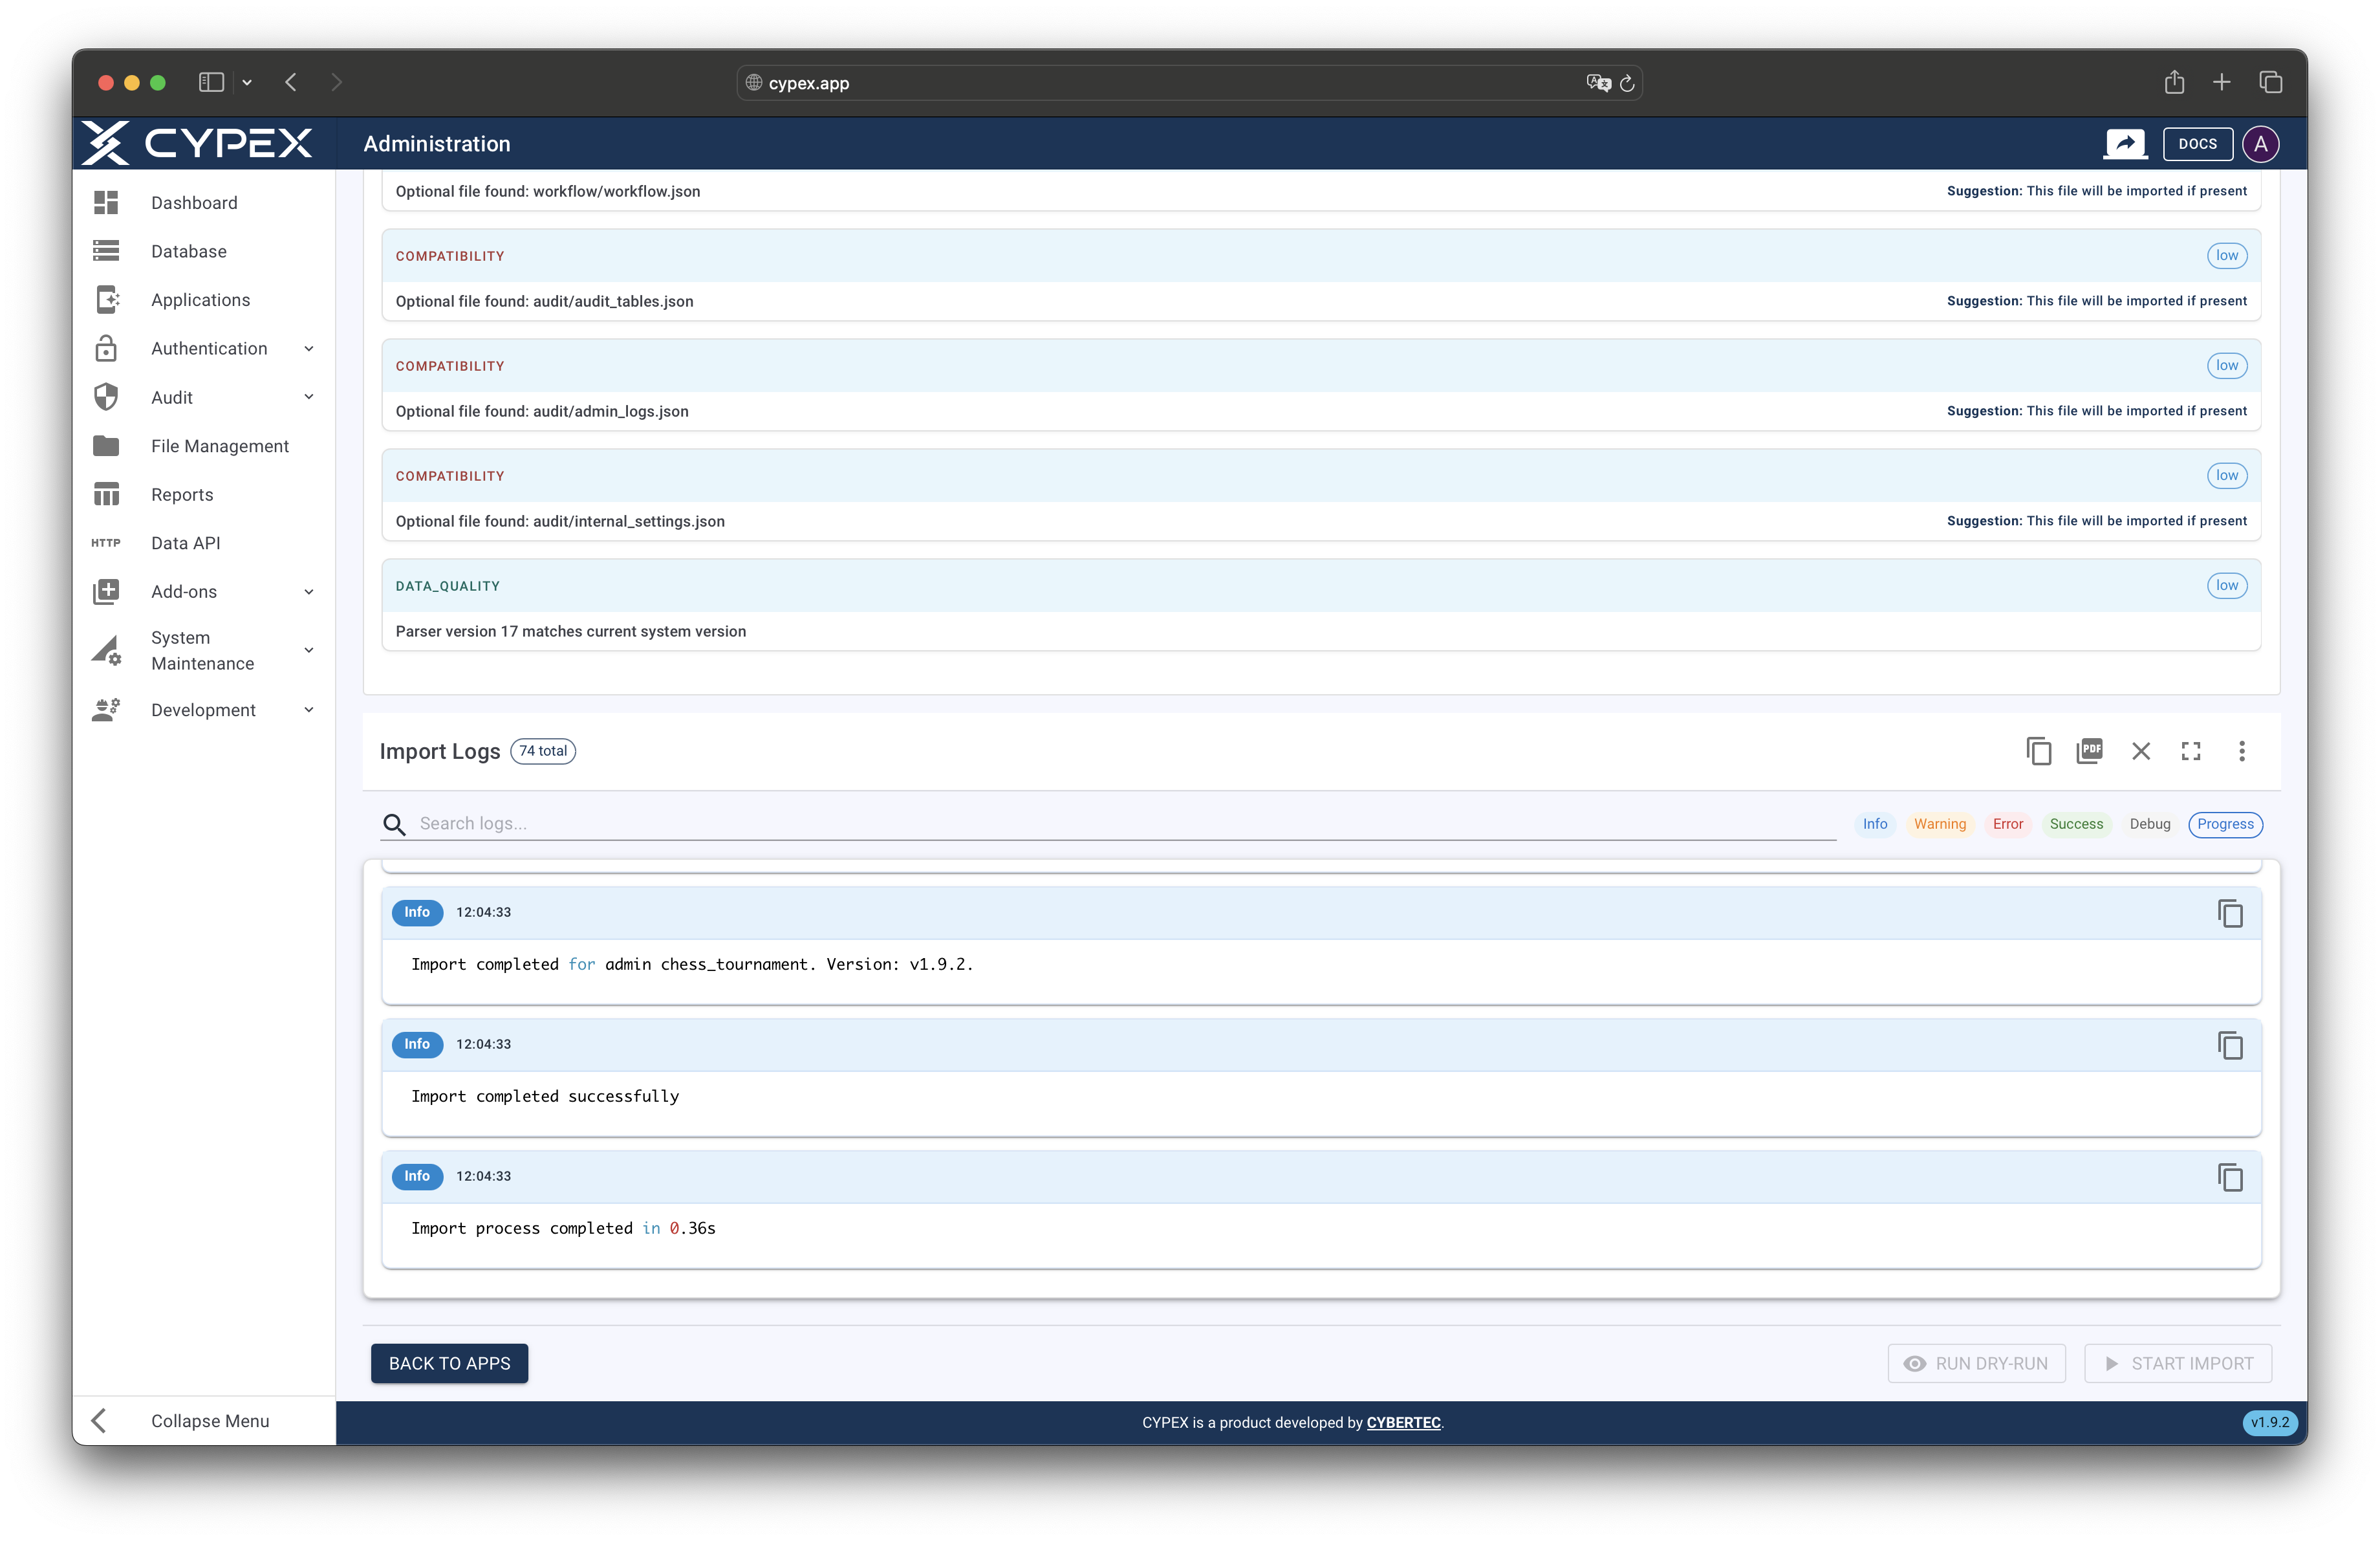
Task: Open the kebab menu on Import Logs
Action: [2242, 751]
